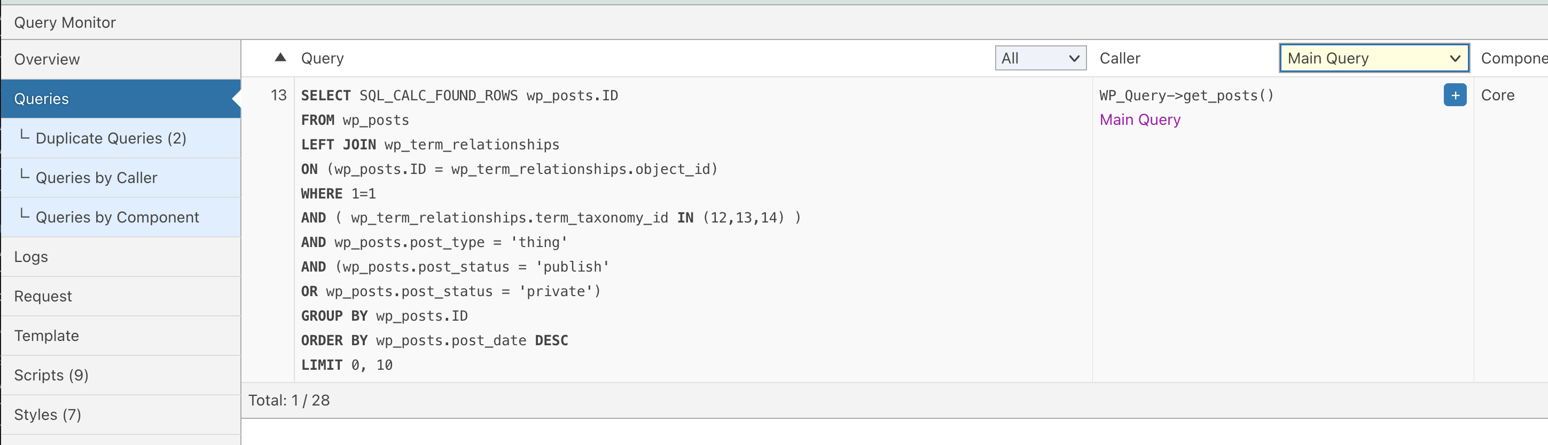The image size is (1548, 445).
Task: Click the sort ascending triangle arrow
Action: click(280, 58)
